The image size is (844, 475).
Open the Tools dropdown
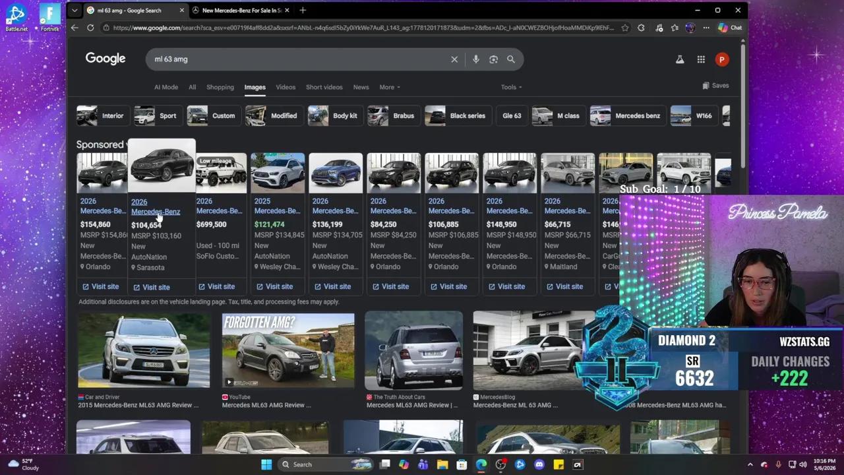click(511, 87)
